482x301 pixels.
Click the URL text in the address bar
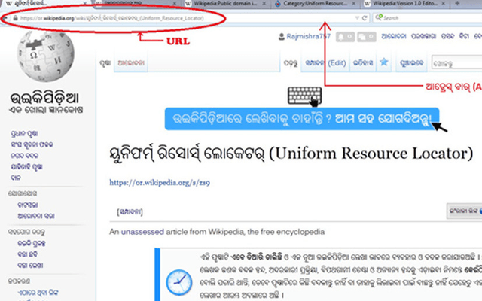[x=112, y=18]
